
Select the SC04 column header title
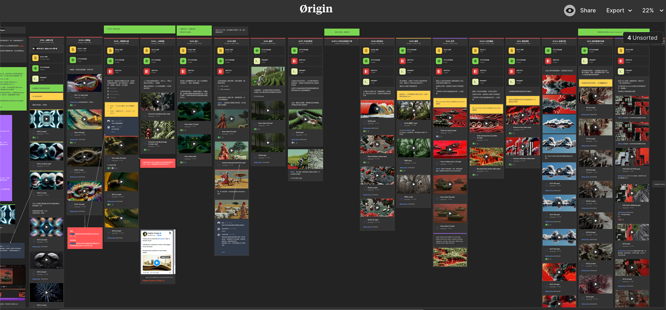194,41
